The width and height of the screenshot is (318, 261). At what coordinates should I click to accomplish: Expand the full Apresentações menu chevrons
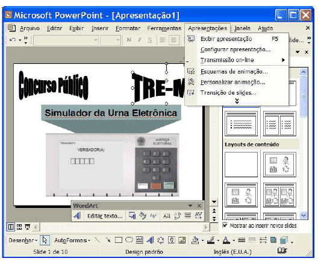(x=237, y=101)
